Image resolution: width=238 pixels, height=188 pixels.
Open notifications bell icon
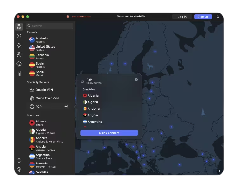pyautogui.click(x=218, y=17)
